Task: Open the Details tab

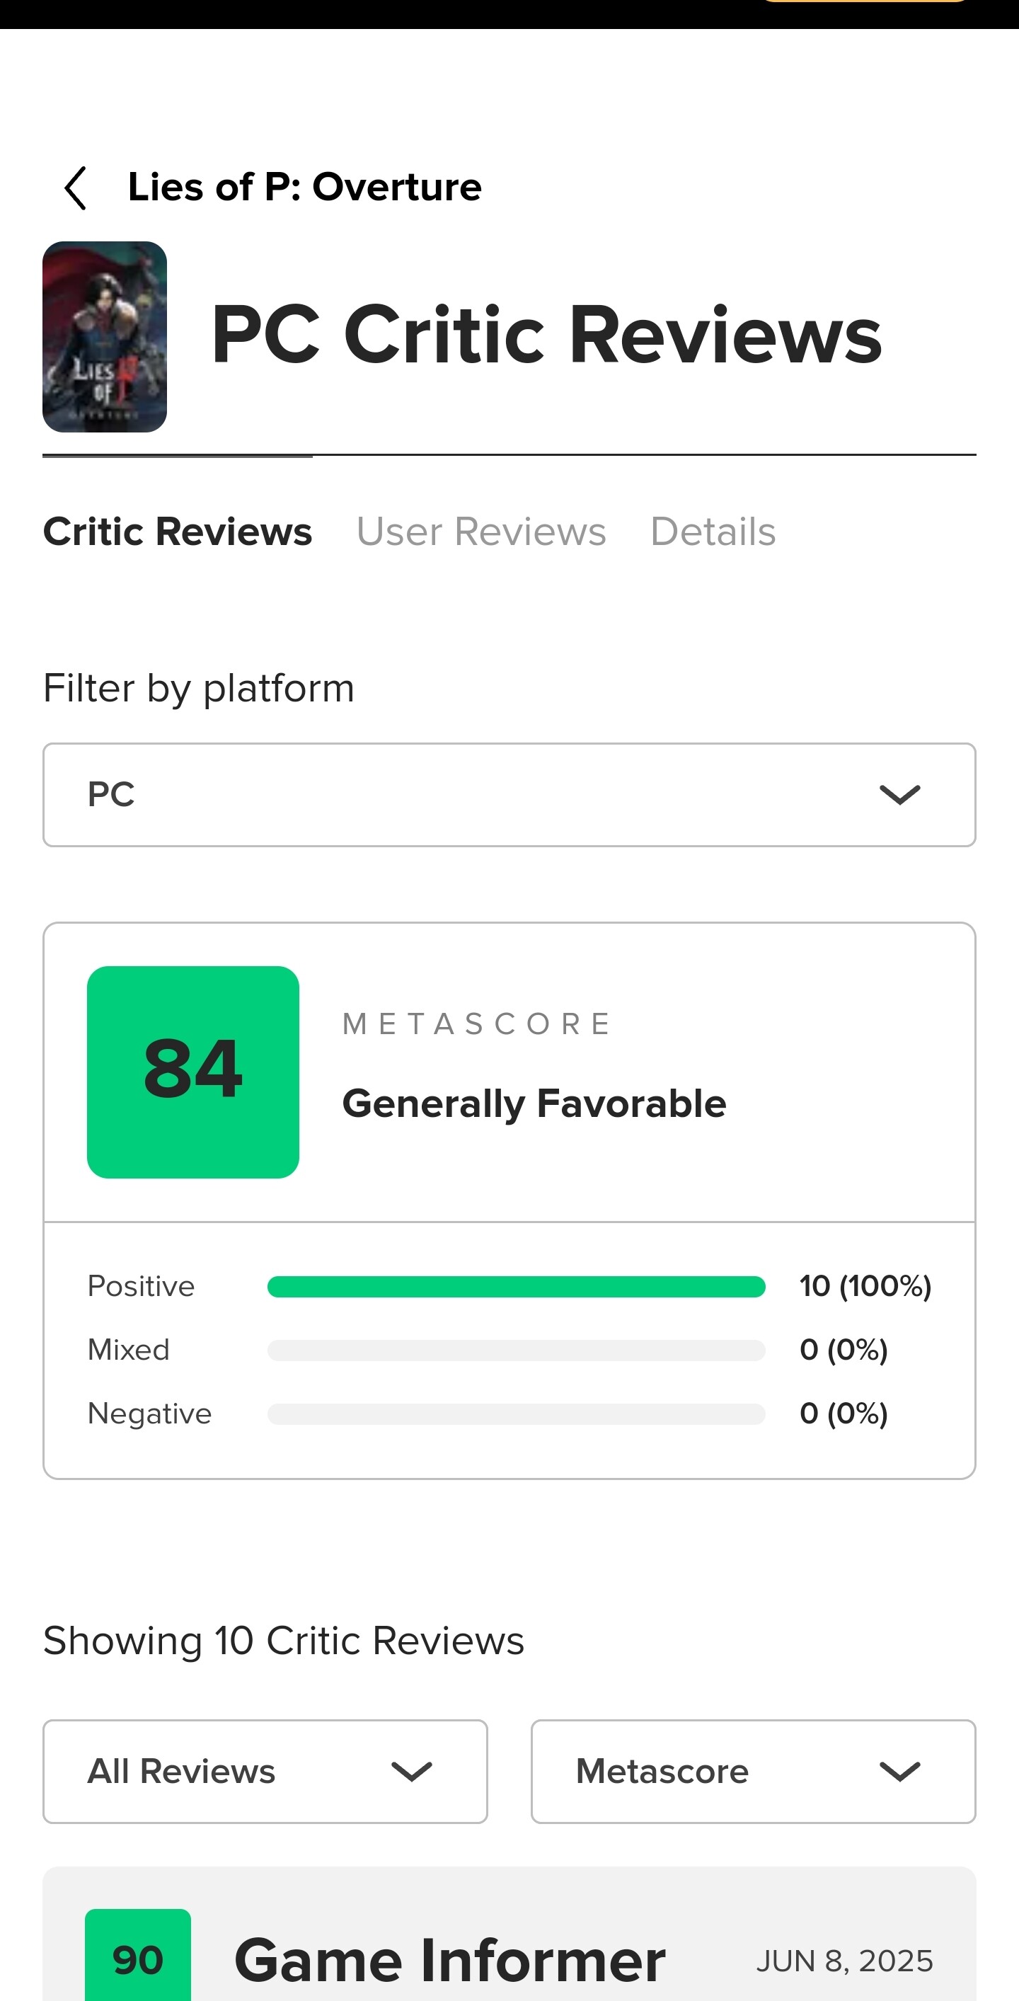Action: click(712, 532)
